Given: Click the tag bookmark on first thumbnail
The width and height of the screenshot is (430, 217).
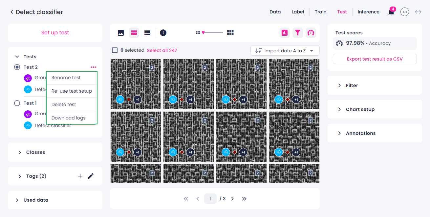Looking at the screenshot, I should click(152, 68).
